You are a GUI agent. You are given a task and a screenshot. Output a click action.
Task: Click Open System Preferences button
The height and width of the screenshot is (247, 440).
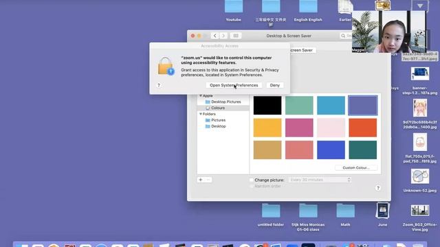point(234,85)
